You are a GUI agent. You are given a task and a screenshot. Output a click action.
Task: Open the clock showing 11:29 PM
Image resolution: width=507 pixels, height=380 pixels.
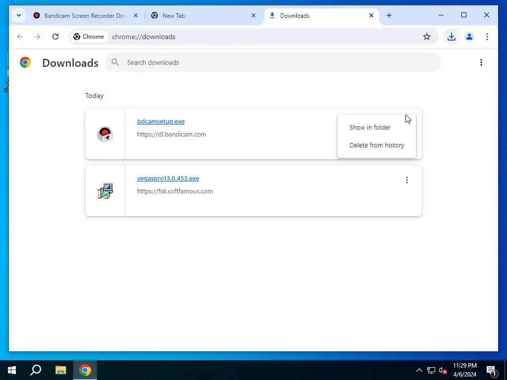click(x=464, y=370)
